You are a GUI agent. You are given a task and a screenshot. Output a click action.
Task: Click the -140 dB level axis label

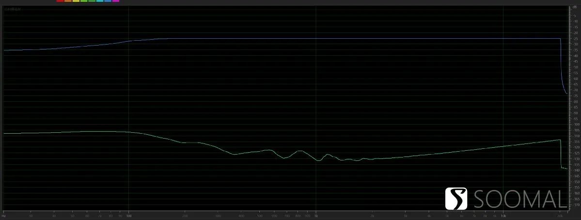[575, 171]
